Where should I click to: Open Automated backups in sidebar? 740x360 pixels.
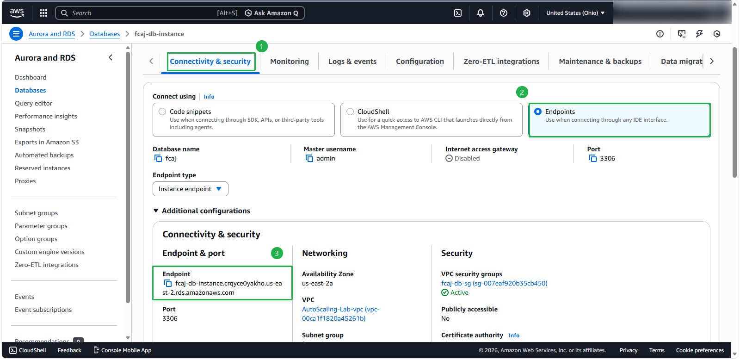44,155
